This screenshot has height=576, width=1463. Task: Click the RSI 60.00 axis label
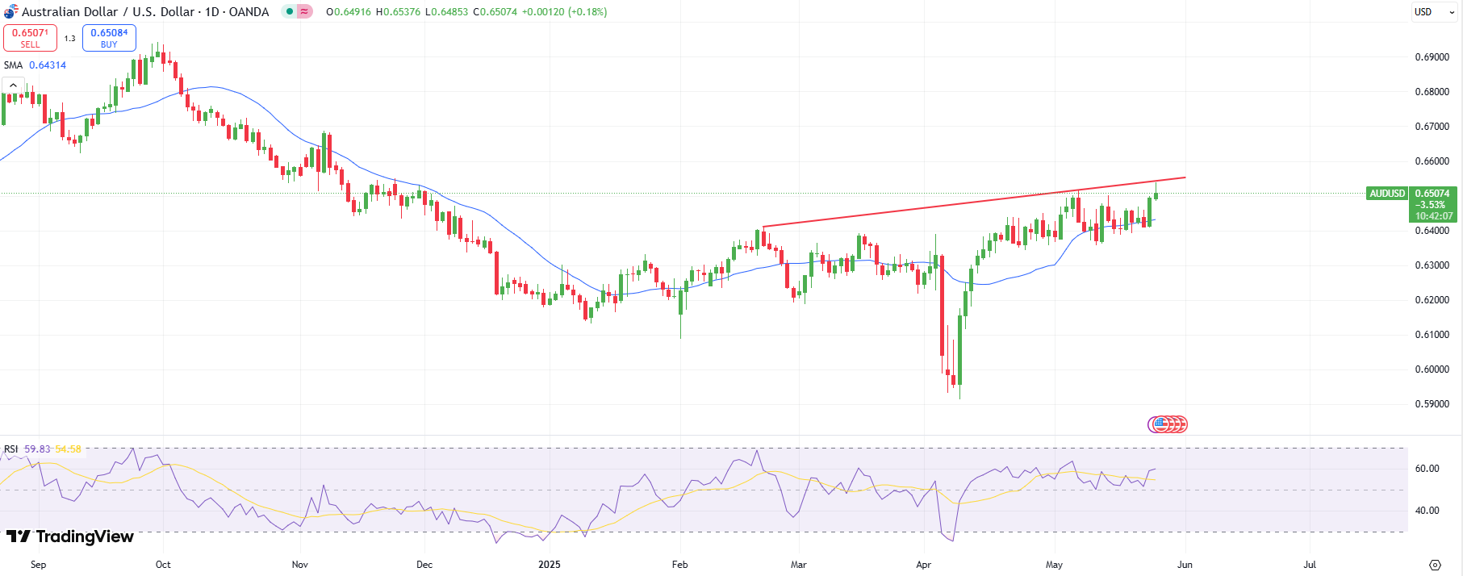(1427, 469)
